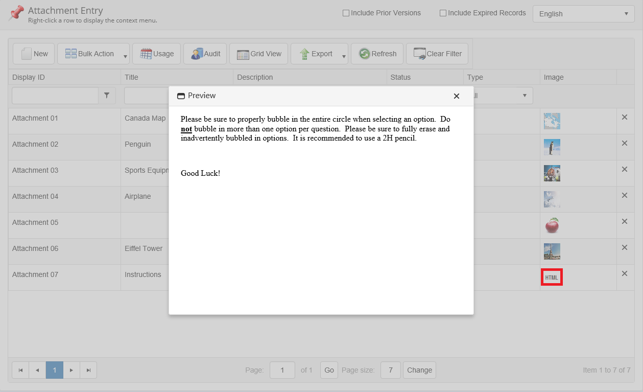Viewport: 643px width, 392px height.
Task: Delete Attachment 01 using its X icon
Action: 624,117
